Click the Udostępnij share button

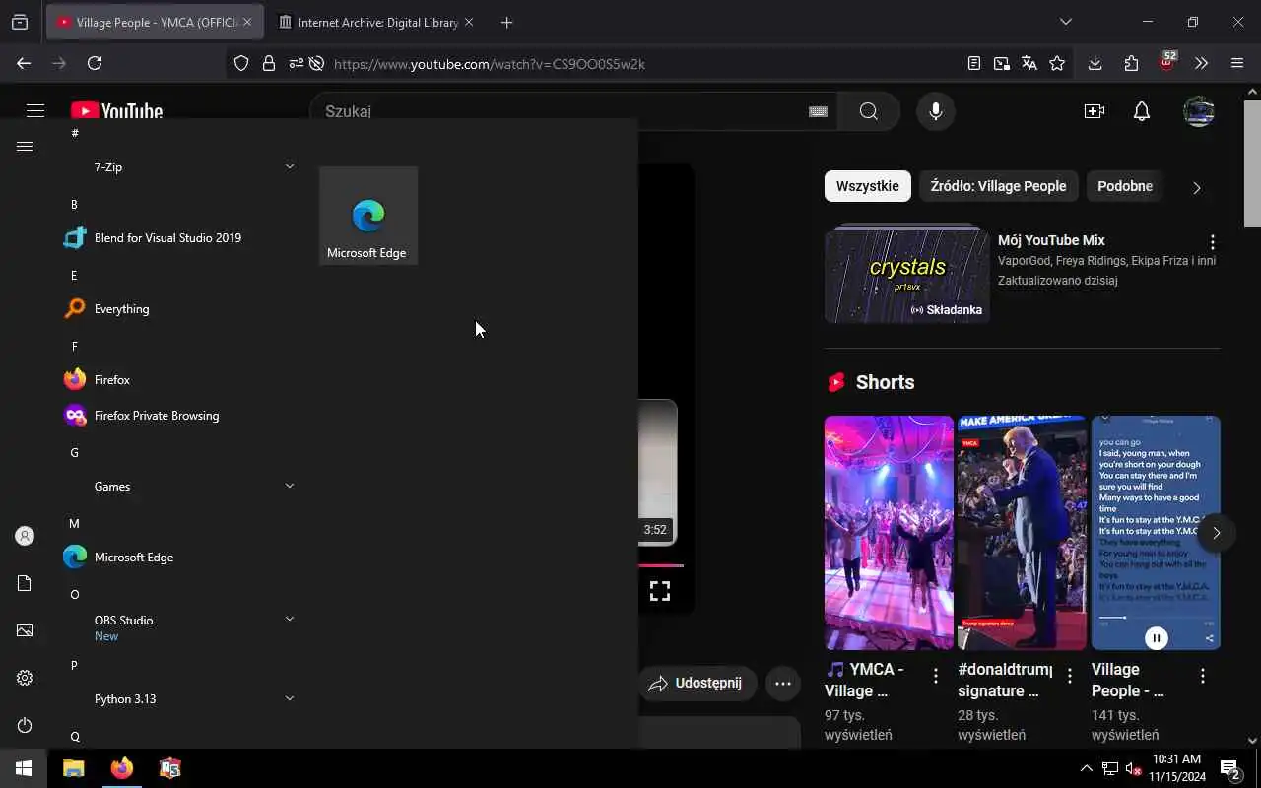[x=697, y=683]
